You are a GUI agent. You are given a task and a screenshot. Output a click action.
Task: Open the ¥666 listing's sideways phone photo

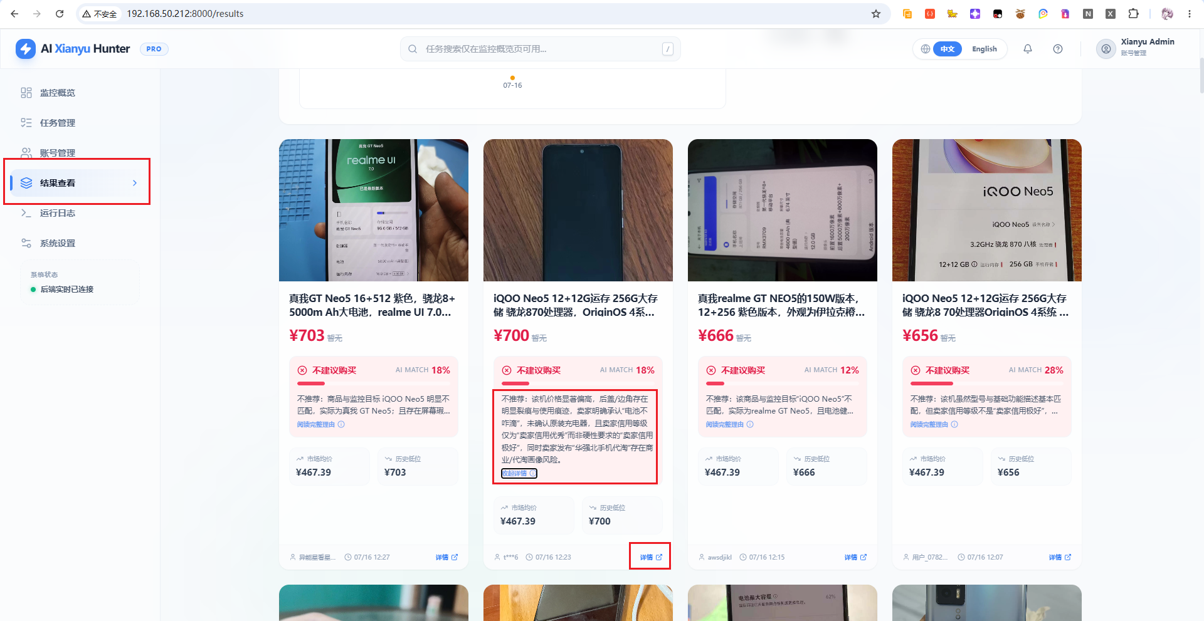[x=783, y=210]
